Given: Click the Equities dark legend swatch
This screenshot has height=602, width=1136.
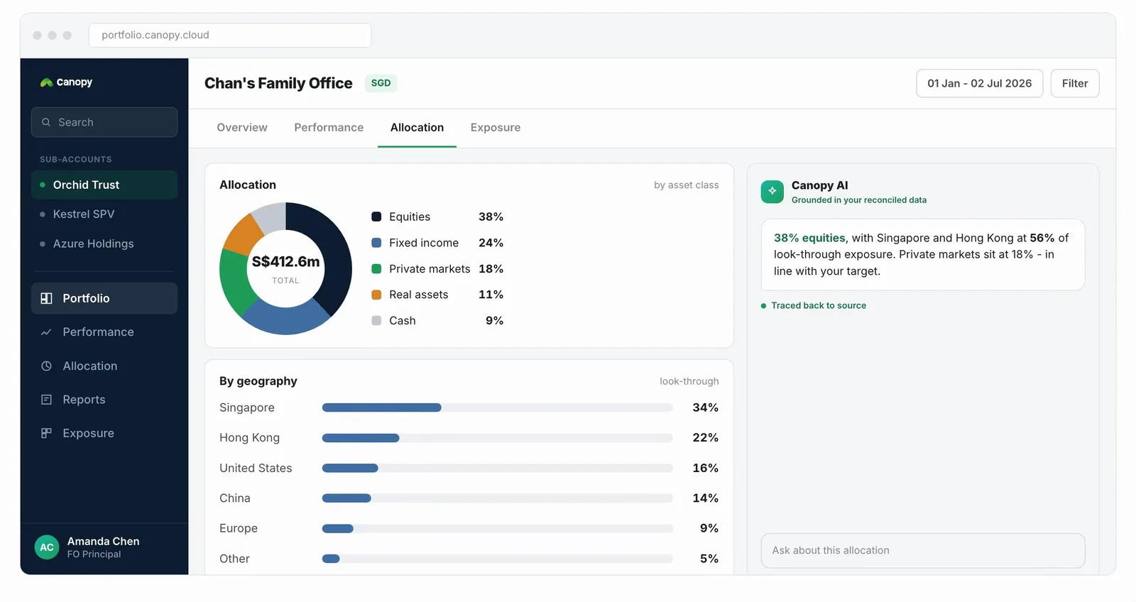Looking at the screenshot, I should 376,217.
